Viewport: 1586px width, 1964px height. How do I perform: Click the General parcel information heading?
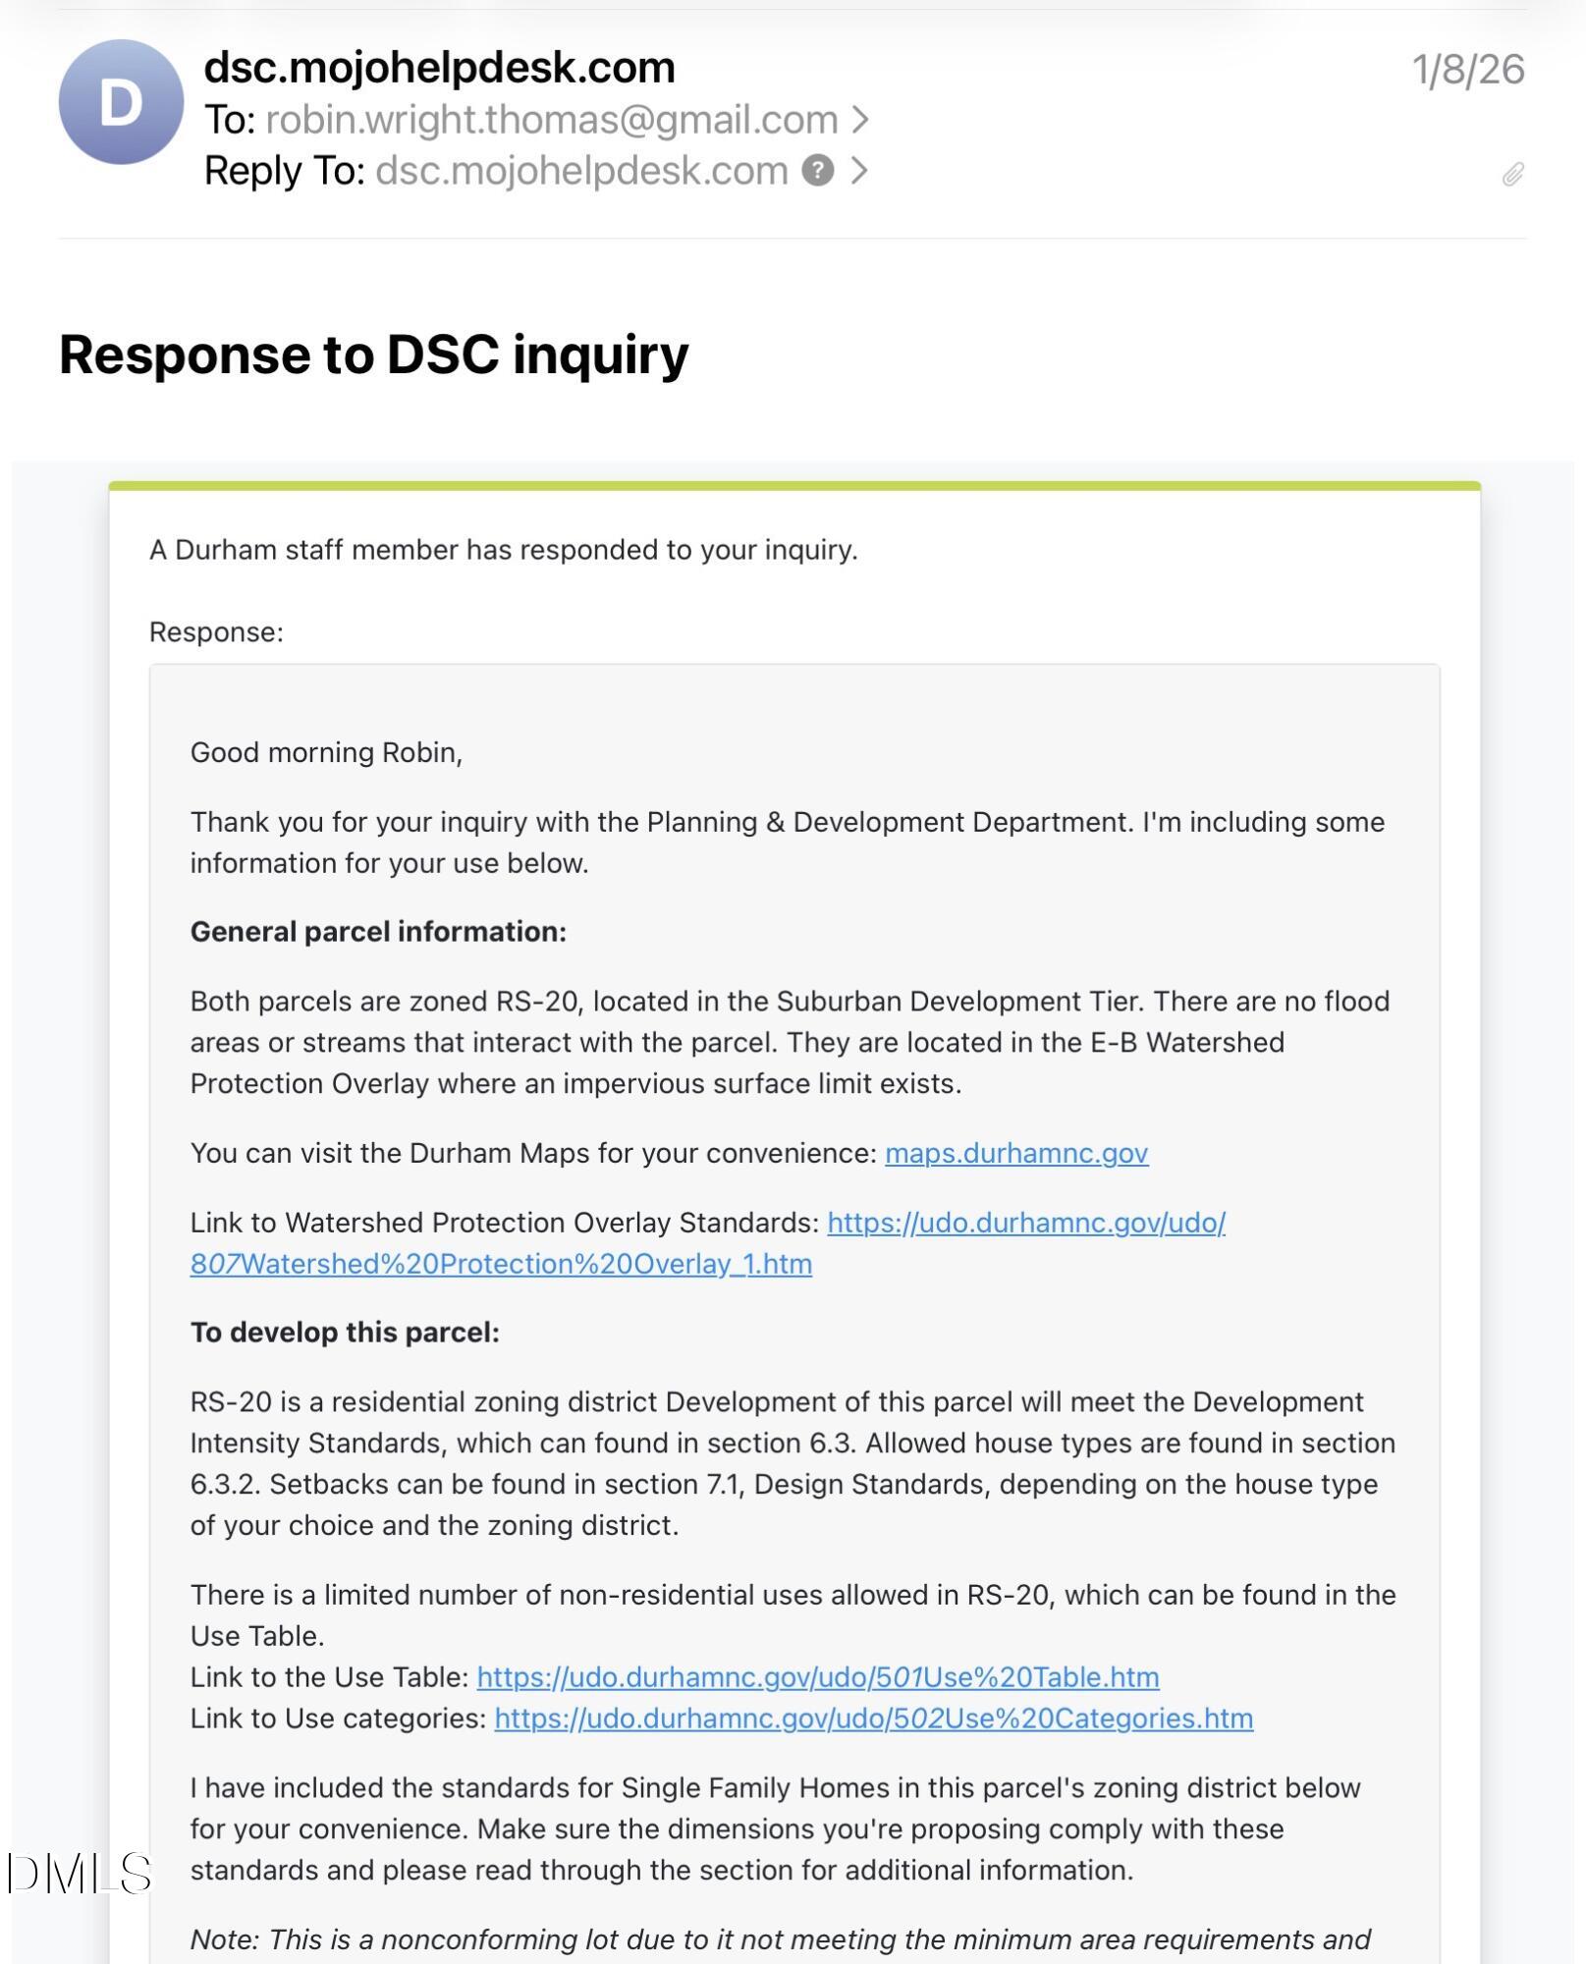click(x=378, y=932)
